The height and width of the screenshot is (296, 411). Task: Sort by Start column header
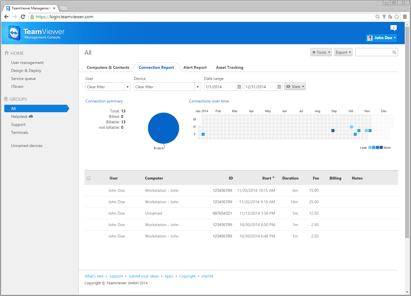(268, 178)
